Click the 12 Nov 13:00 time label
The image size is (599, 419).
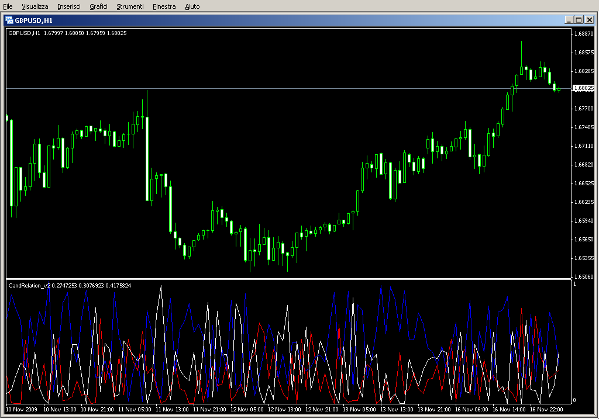point(284,410)
